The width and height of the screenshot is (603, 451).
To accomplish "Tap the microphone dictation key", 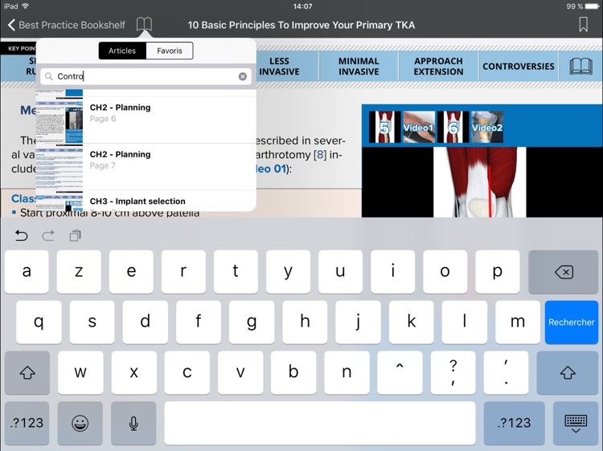I will pos(133,423).
